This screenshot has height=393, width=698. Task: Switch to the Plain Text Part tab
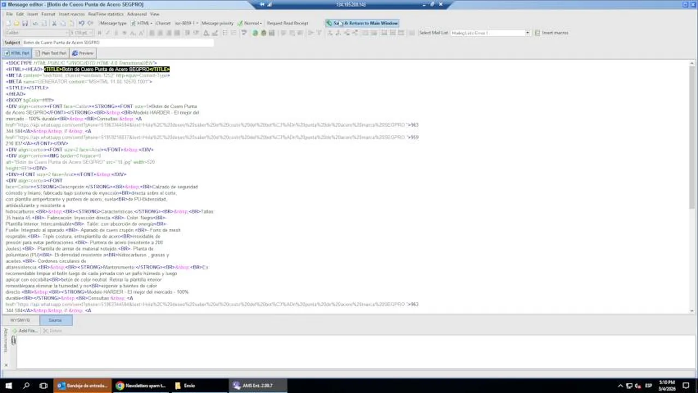pyautogui.click(x=51, y=53)
